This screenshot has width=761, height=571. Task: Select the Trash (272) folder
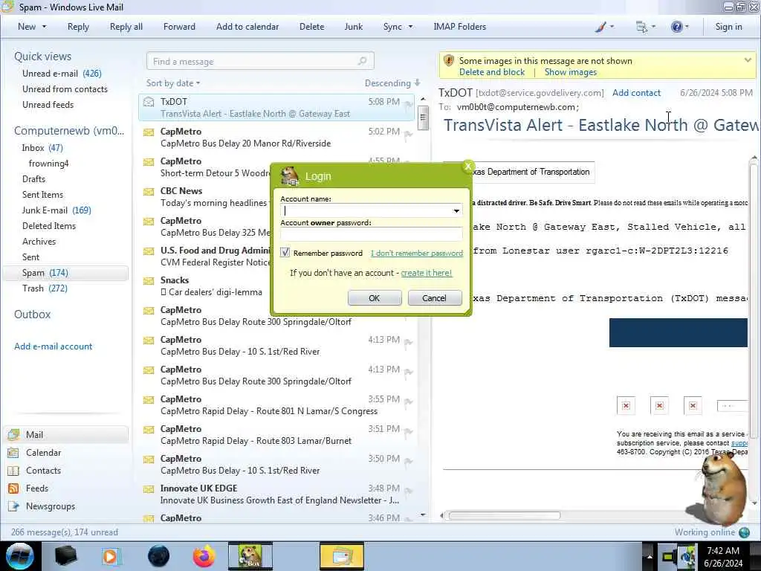click(45, 288)
